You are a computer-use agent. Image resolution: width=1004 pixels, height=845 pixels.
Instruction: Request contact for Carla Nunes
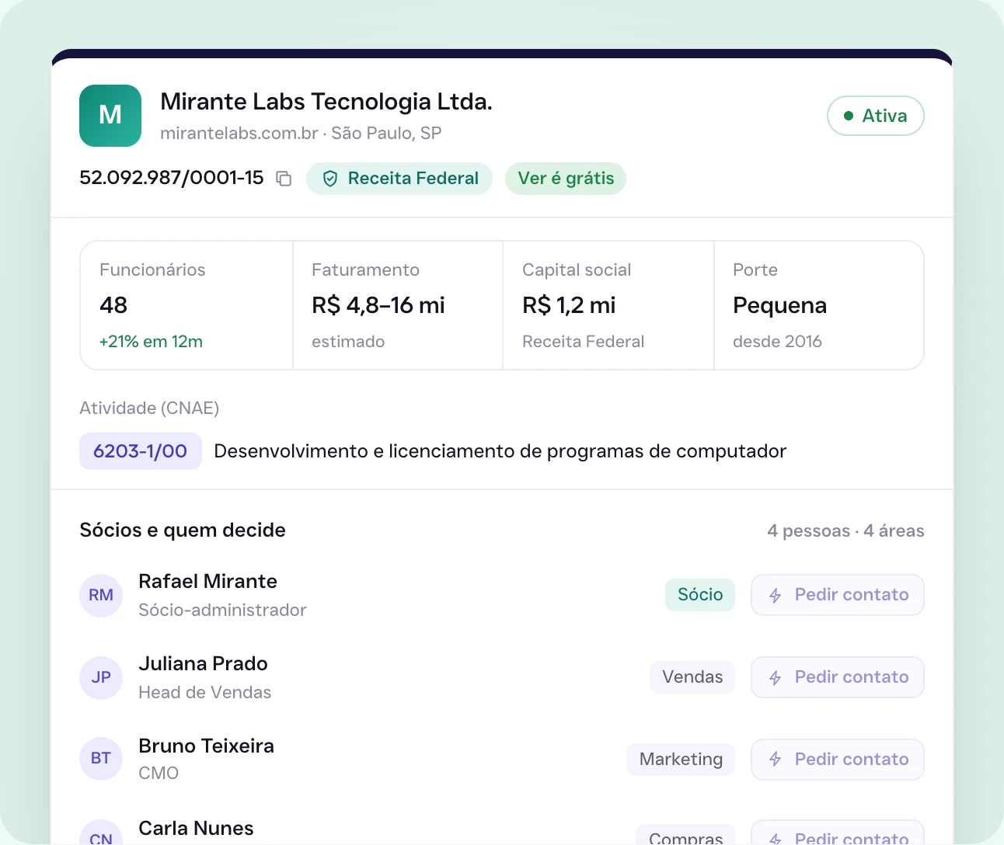pyautogui.click(x=838, y=833)
